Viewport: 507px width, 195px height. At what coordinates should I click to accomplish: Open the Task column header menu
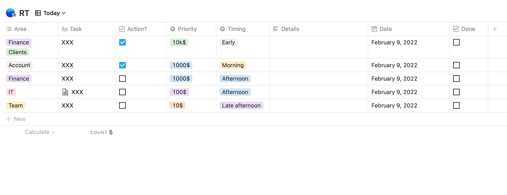(76, 29)
